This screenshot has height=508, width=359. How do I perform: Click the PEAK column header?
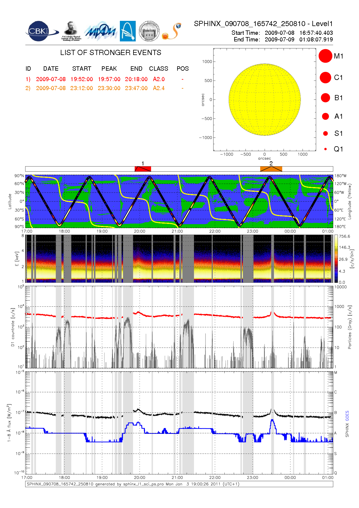click(x=109, y=69)
